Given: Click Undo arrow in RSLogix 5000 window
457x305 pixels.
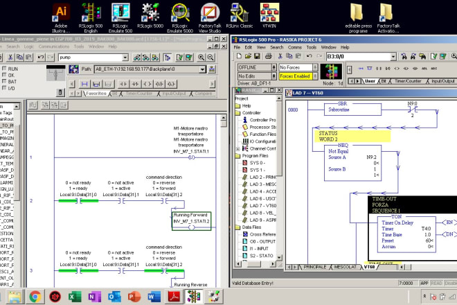Looking at the screenshot, I should 41,58.
